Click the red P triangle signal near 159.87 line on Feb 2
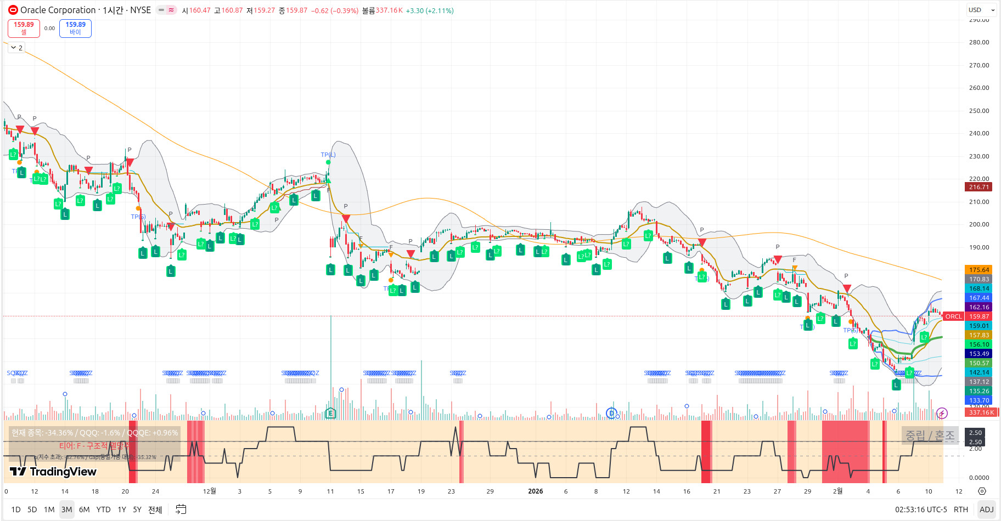This screenshot has height=521, width=1001. 847,288
